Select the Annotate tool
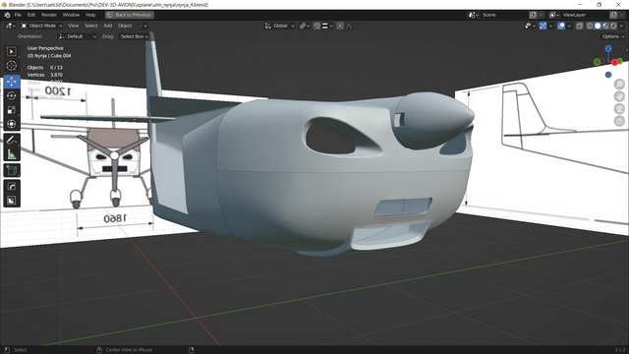The width and height of the screenshot is (629, 354). (x=12, y=140)
